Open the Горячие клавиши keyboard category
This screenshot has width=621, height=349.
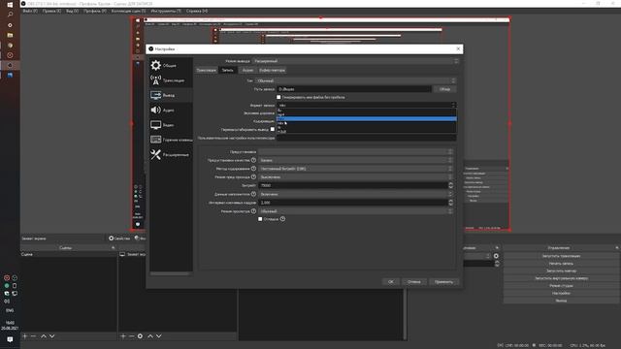171,140
